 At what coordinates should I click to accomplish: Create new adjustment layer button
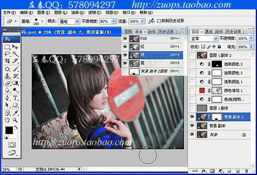[x=221, y=171]
